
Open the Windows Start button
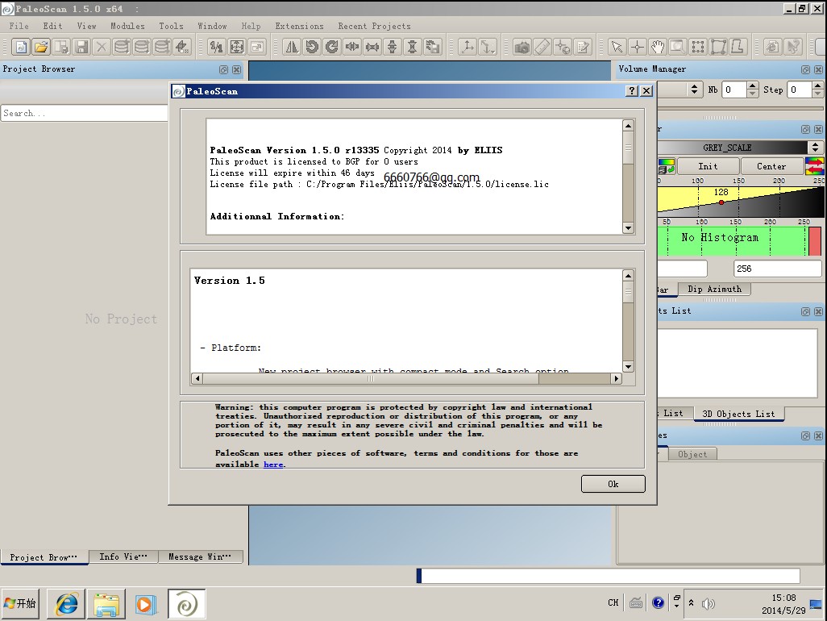tap(20, 603)
